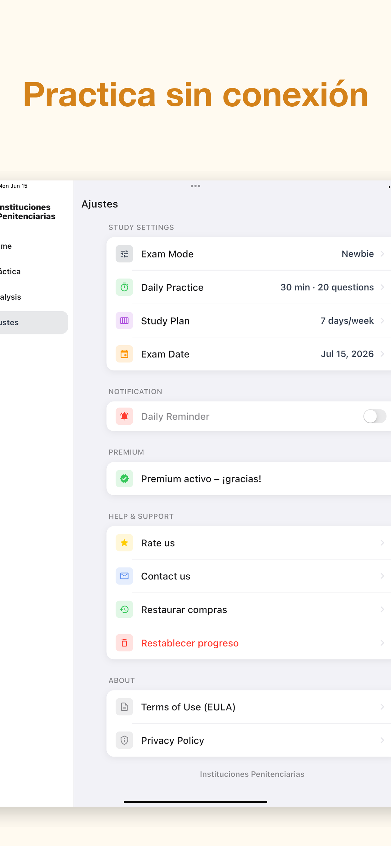Screen dimensions: 391x846
Task: Click the Restaurar compras row chevron
Action: coord(382,610)
